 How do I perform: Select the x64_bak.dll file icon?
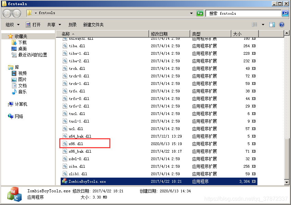click(64, 136)
